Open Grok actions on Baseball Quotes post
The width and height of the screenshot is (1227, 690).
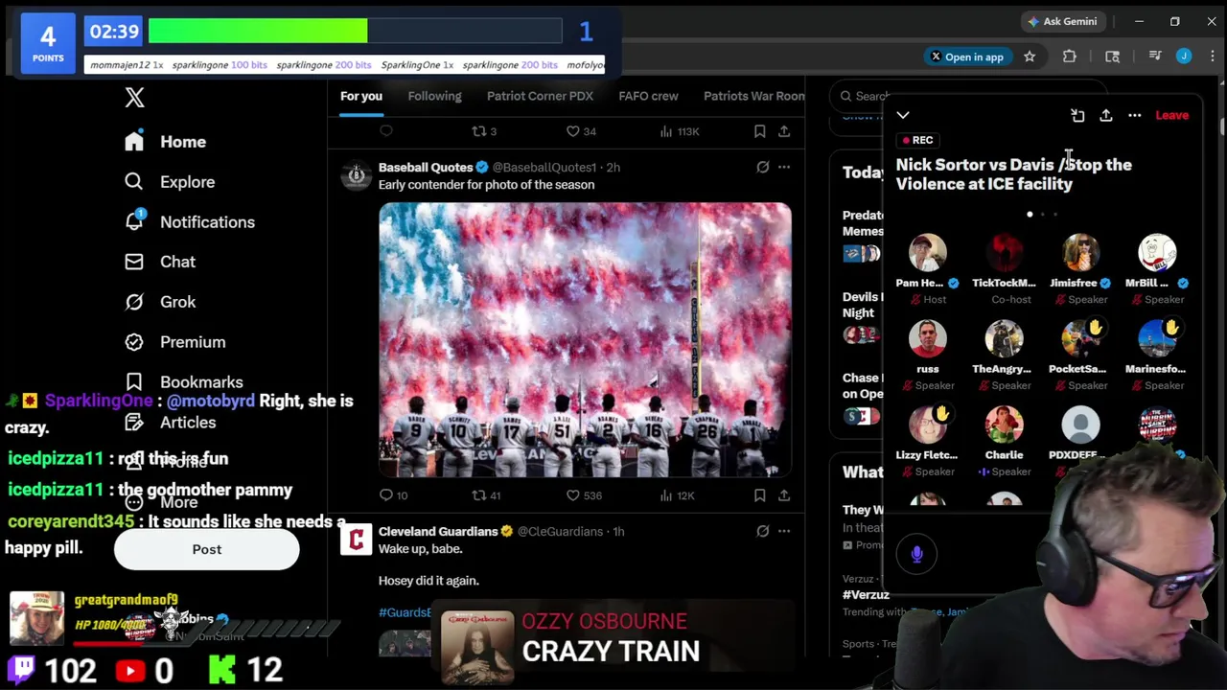[763, 168]
